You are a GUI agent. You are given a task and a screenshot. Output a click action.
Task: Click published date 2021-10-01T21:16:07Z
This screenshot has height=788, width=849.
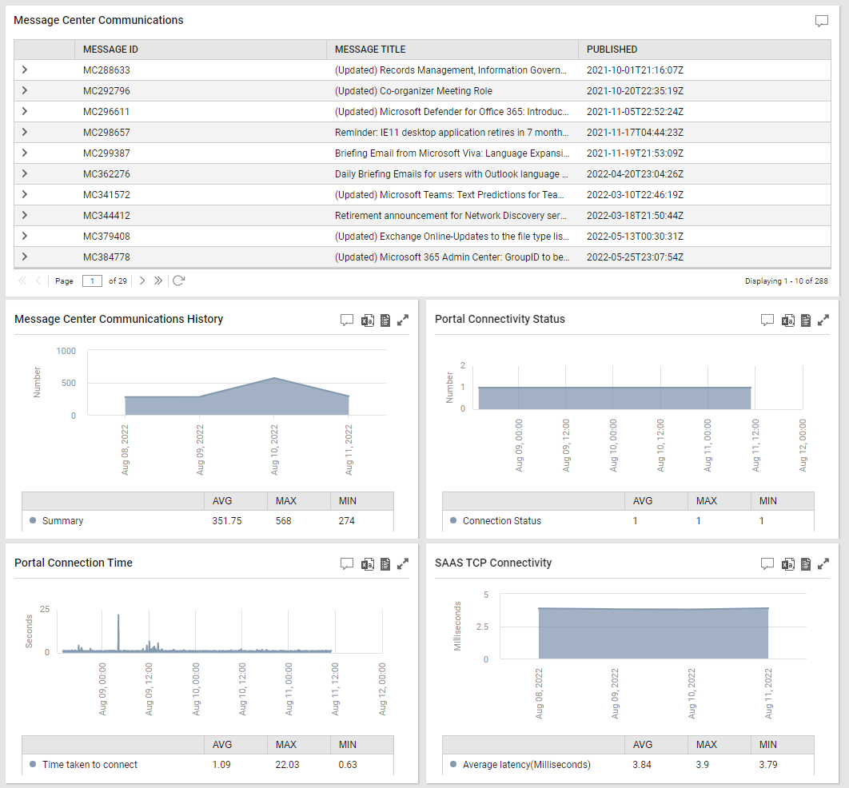[x=635, y=70]
